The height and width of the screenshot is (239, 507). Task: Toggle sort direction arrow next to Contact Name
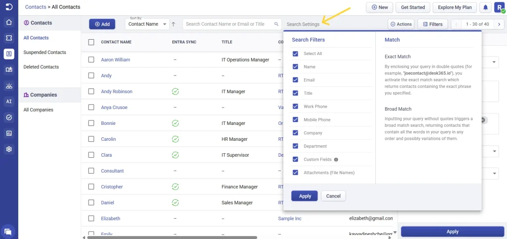pyautogui.click(x=173, y=24)
